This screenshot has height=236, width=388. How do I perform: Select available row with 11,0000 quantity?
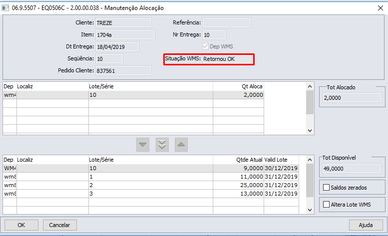tap(151, 177)
